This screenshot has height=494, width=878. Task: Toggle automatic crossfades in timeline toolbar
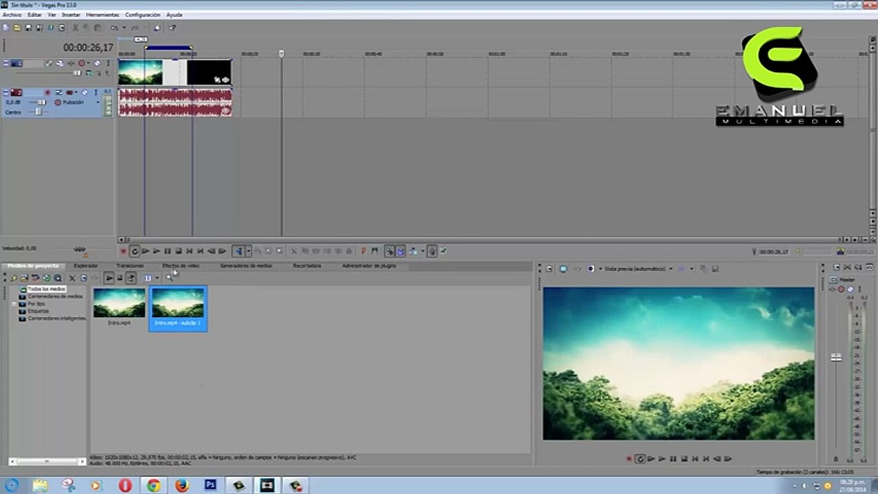401,252
